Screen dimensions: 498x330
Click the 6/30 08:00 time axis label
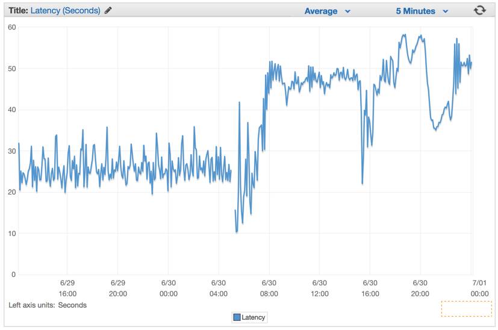click(269, 288)
